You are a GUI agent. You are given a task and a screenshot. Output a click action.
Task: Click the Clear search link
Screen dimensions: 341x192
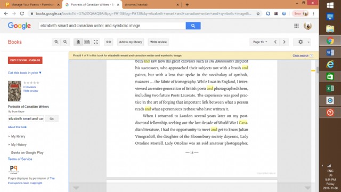pos(301,55)
